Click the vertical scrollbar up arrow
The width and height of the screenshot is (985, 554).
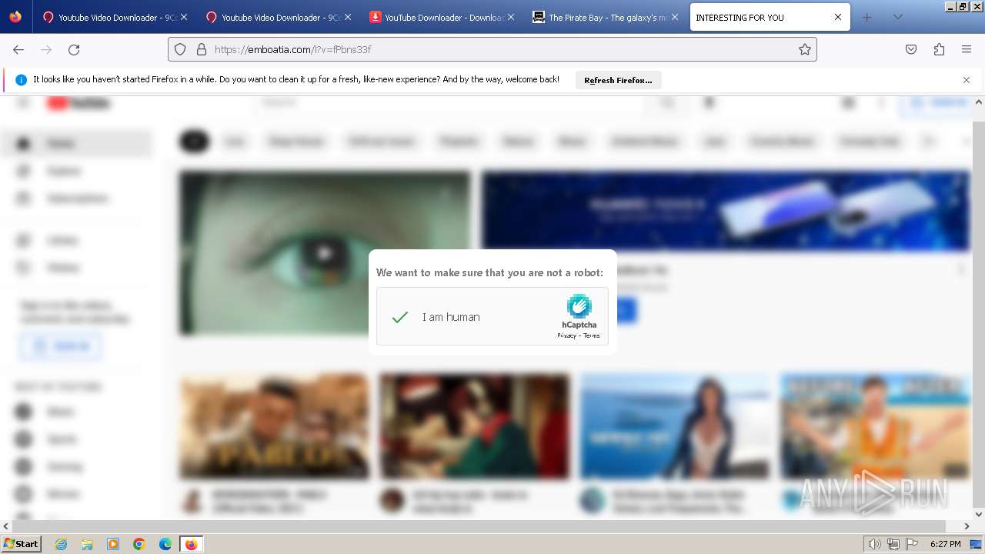pyautogui.click(x=979, y=102)
